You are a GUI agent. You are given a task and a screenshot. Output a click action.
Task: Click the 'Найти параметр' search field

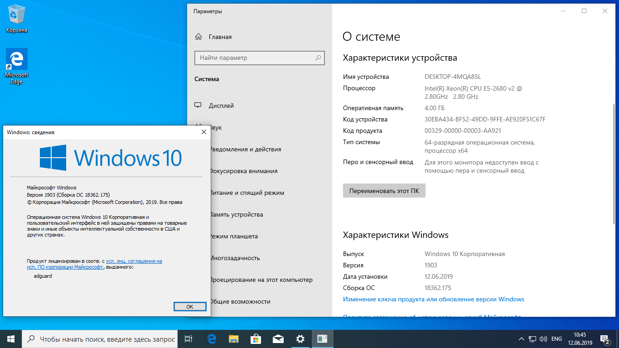pyautogui.click(x=260, y=58)
